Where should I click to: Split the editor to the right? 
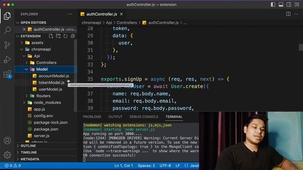point(288,14)
